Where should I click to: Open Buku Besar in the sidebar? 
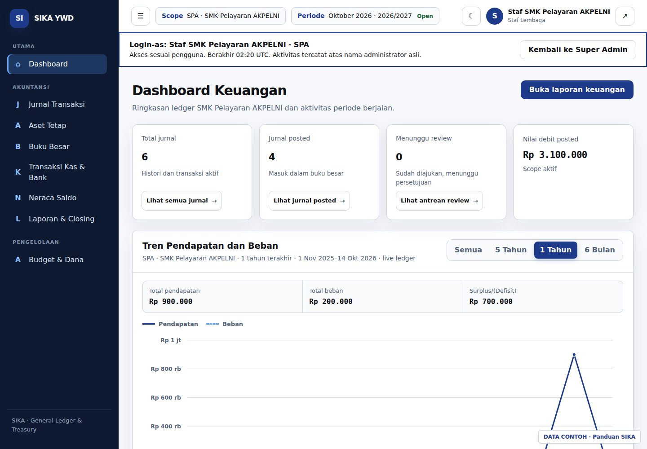click(57, 147)
